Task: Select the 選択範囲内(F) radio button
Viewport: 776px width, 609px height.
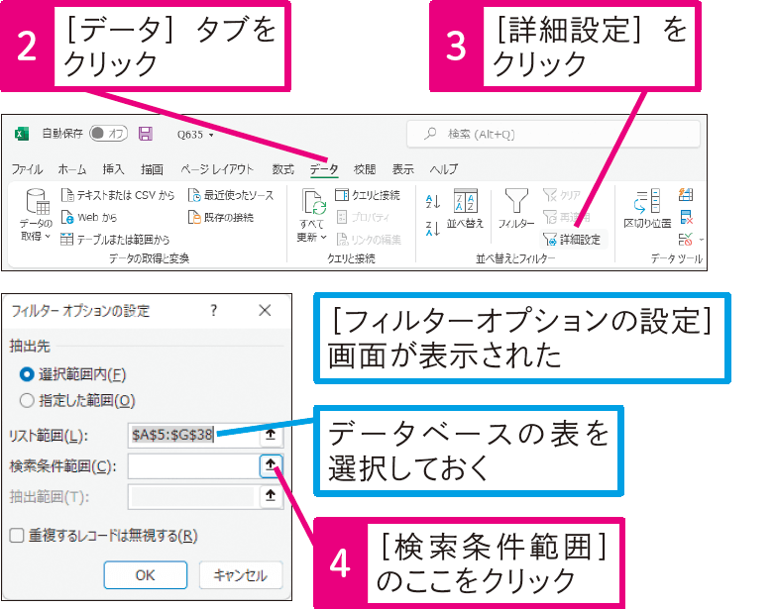Action: pos(27,374)
